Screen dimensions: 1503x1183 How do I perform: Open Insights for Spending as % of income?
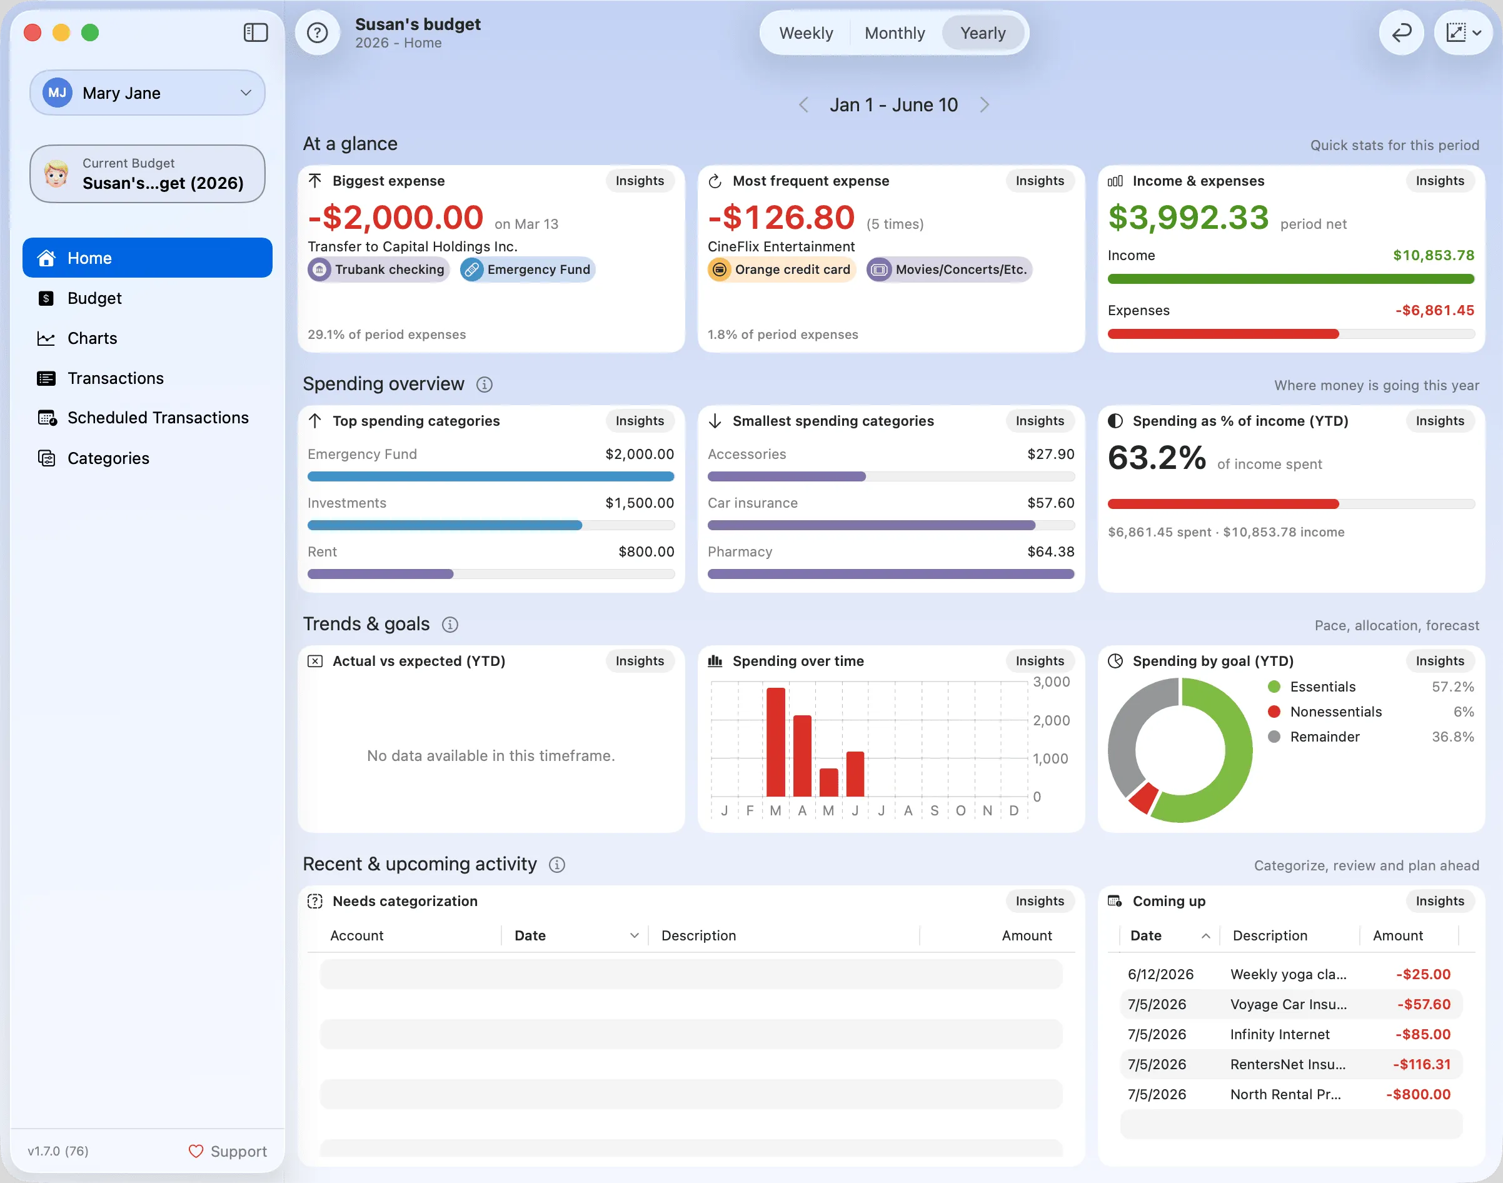pos(1440,420)
